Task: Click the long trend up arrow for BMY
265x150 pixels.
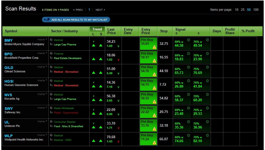Action: pos(93,45)
